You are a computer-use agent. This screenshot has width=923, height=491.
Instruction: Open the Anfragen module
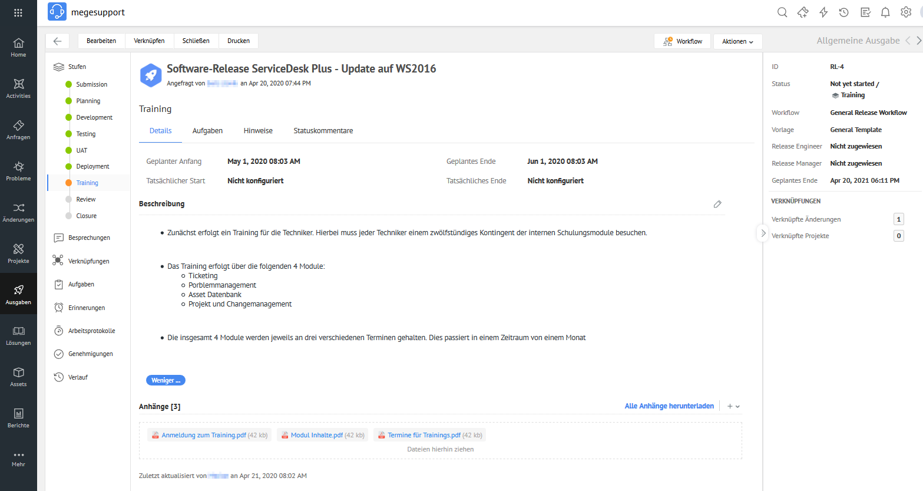tap(18, 130)
